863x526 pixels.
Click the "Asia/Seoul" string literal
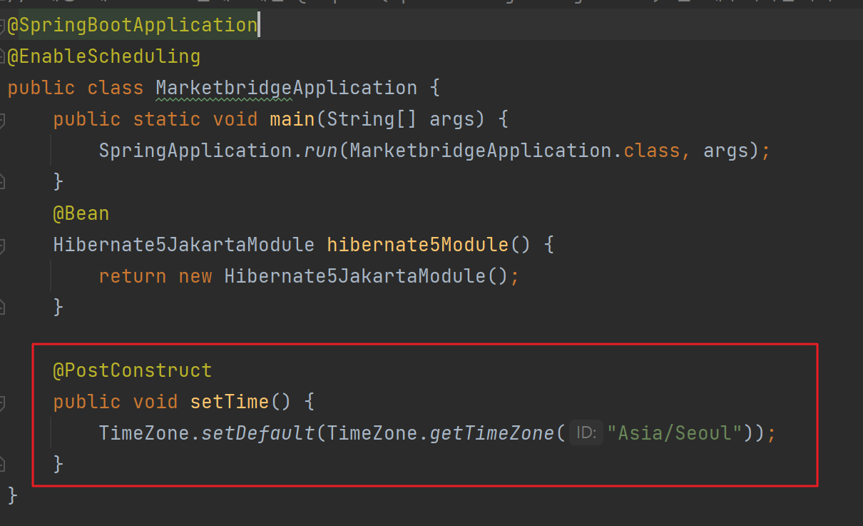pyautogui.click(x=675, y=433)
